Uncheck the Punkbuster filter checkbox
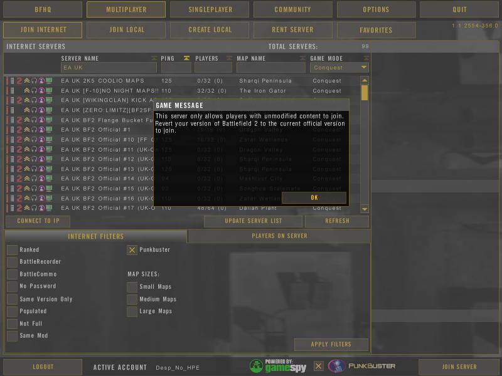This screenshot has width=502, height=376. click(x=132, y=250)
